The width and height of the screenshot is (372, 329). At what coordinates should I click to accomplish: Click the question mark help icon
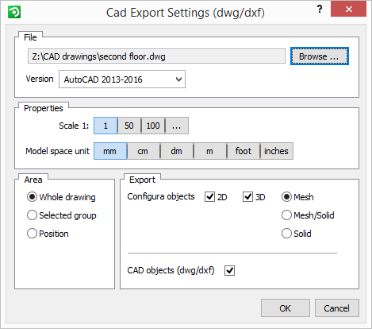(320, 10)
